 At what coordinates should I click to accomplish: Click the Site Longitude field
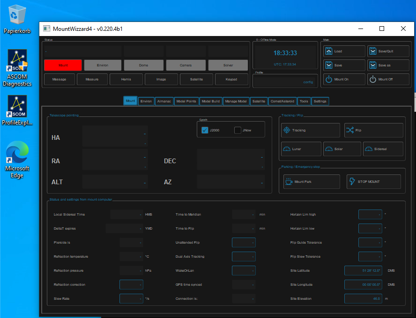[363, 285]
